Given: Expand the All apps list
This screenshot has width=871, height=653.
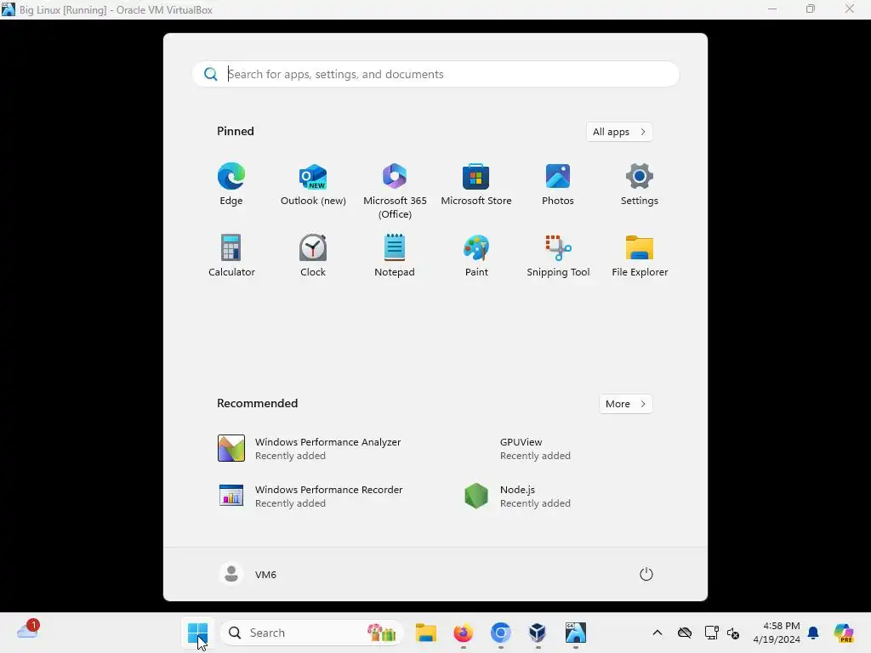Looking at the screenshot, I should click(x=619, y=132).
